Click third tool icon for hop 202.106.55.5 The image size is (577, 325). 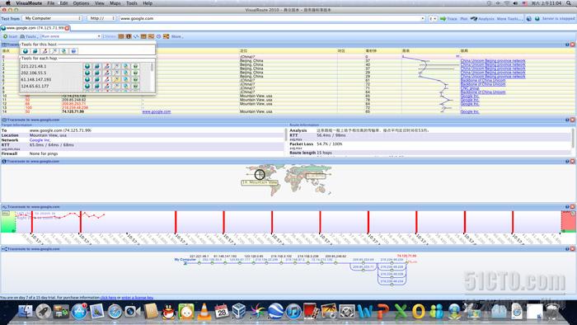tap(106, 73)
